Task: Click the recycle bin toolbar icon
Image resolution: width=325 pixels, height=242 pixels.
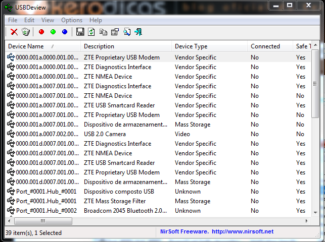Action: click(x=26, y=32)
